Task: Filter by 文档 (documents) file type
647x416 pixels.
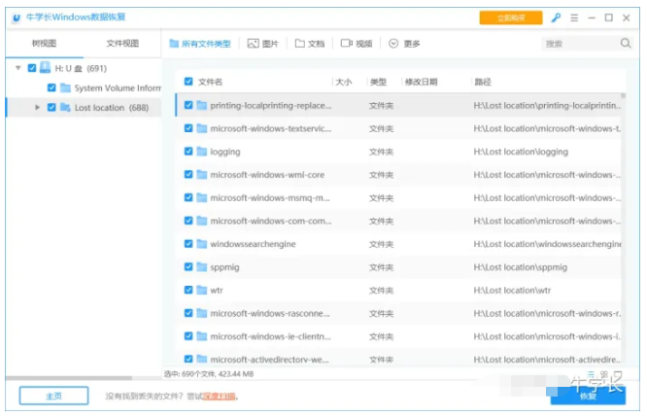Action: (x=310, y=44)
